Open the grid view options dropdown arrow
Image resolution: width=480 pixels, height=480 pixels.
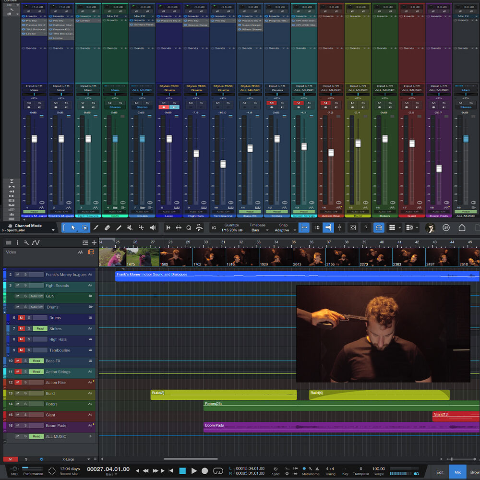click(x=399, y=228)
